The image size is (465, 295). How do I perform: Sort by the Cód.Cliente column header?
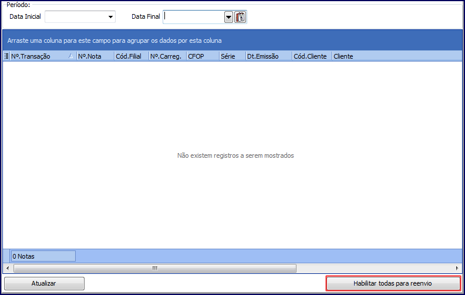pos(312,56)
